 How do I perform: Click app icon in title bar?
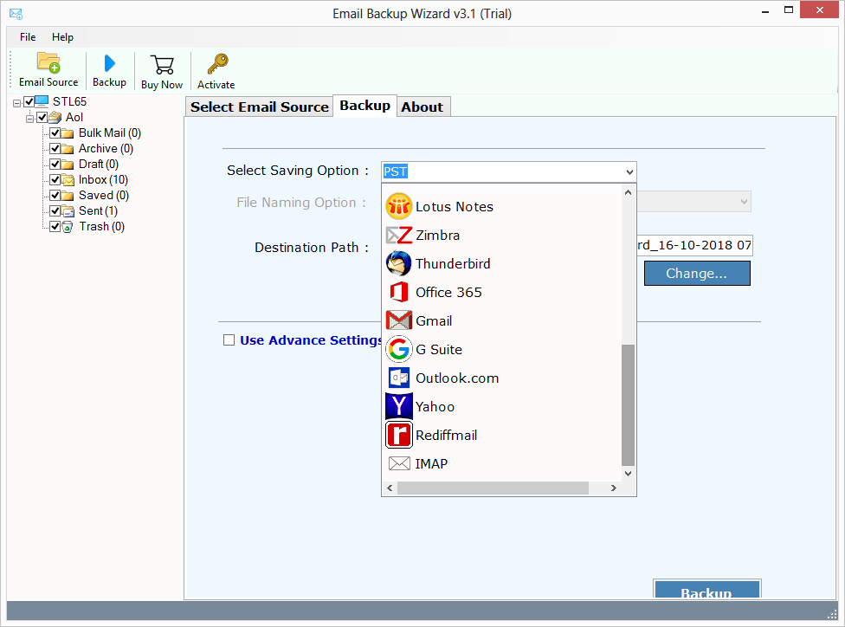click(x=16, y=14)
